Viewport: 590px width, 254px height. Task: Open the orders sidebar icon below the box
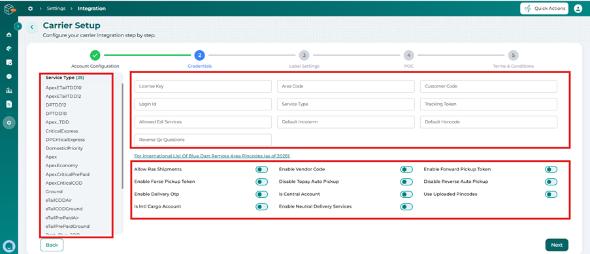pyautogui.click(x=9, y=63)
